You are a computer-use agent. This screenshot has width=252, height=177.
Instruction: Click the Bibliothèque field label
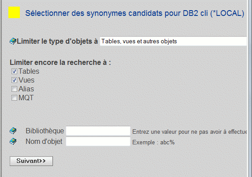[45, 131]
